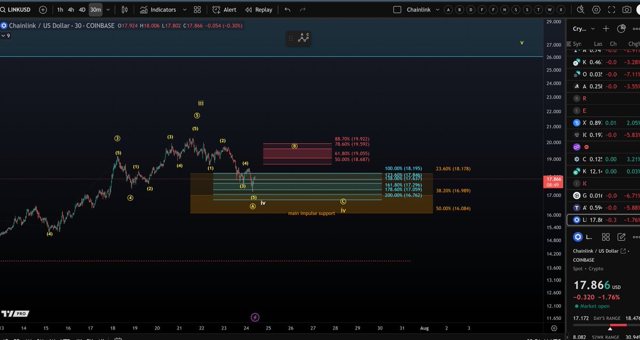Click the Market open status text

tap(594, 306)
